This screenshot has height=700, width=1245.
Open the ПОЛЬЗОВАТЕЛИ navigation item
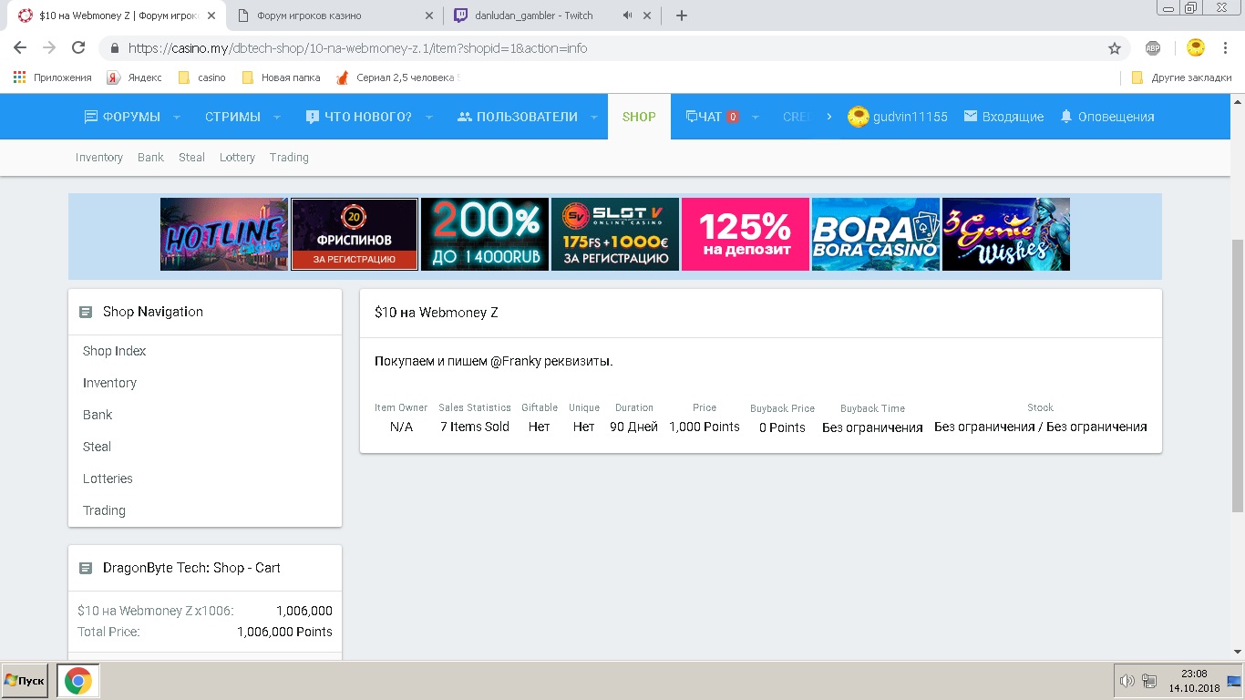(x=517, y=117)
